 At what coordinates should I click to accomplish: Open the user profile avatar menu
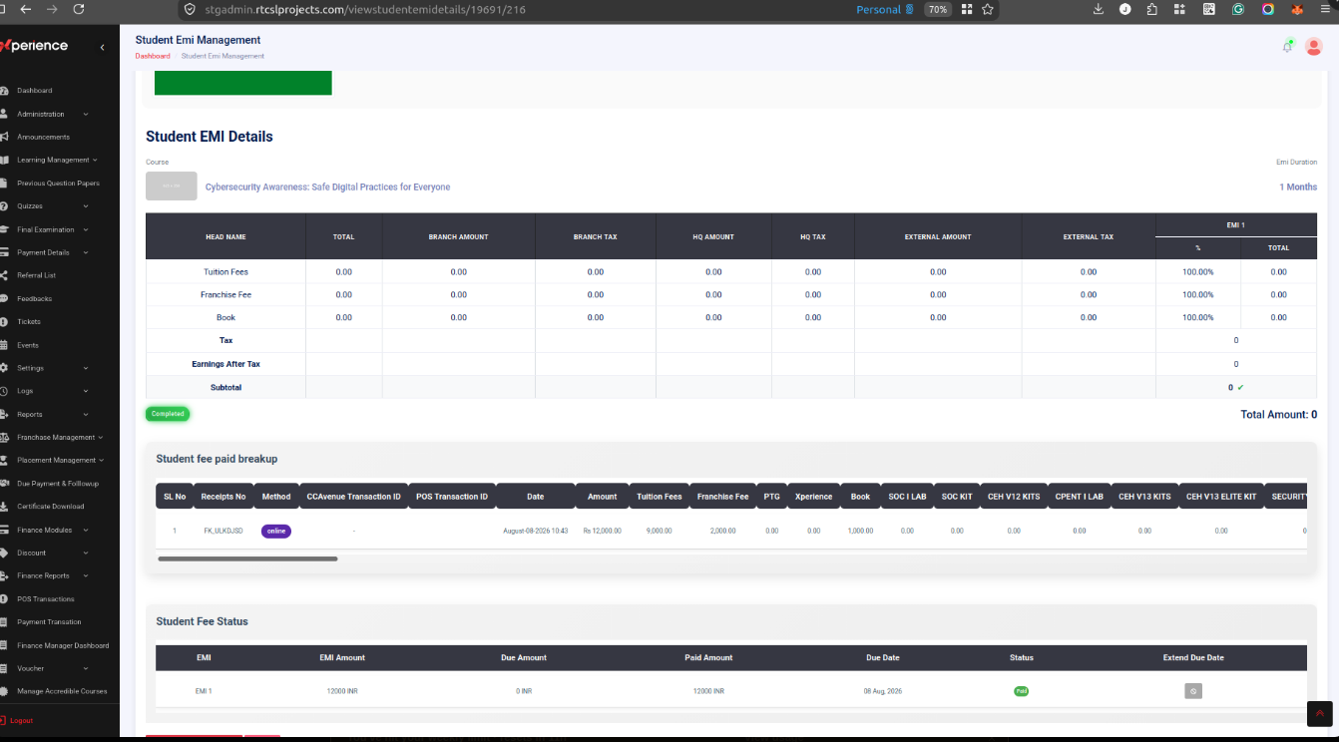tap(1314, 46)
